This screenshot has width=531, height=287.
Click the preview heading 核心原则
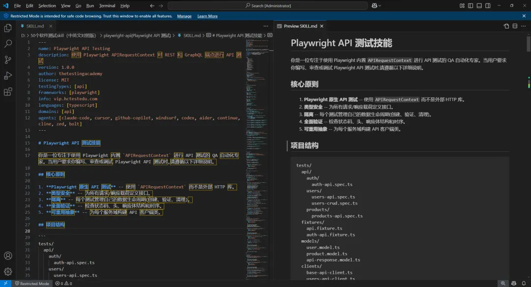point(304,84)
